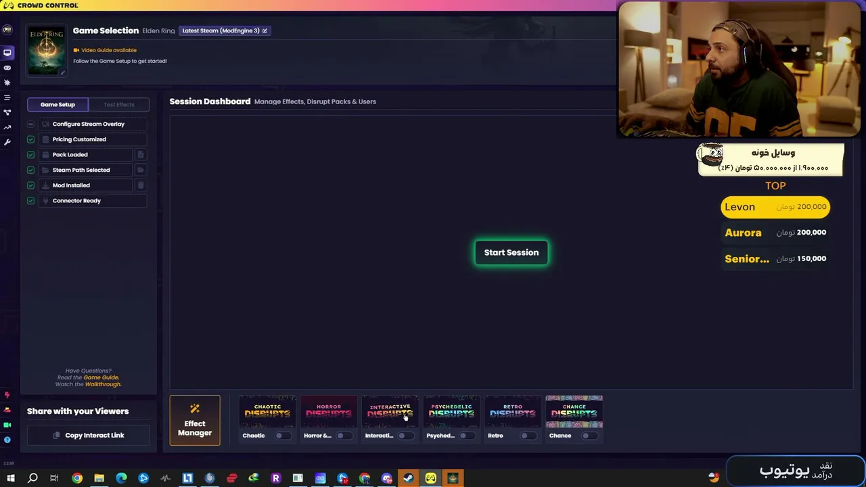The image size is (866, 487).
Task: Open the gamepad icon in the left sidebar
Action: point(7,68)
